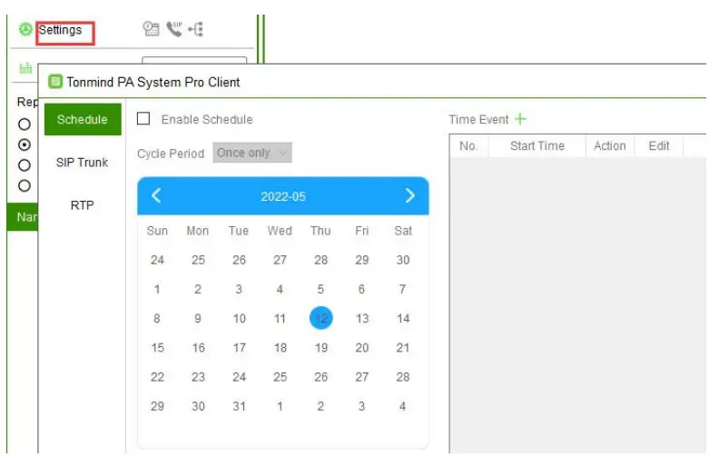
Task: Click the 'Action' column header
Action: pos(609,145)
